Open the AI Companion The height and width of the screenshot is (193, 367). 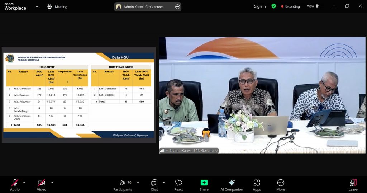point(232,185)
